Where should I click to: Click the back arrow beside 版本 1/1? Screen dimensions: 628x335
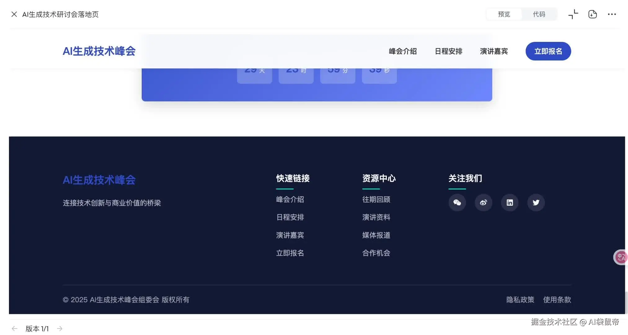point(15,328)
